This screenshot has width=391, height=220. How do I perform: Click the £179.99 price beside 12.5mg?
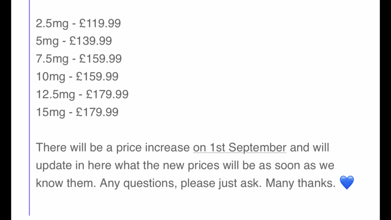click(x=107, y=94)
